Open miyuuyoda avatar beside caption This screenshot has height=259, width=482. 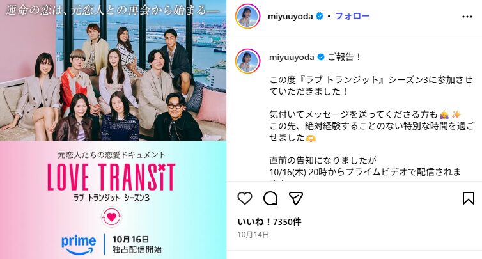[248, 61]
